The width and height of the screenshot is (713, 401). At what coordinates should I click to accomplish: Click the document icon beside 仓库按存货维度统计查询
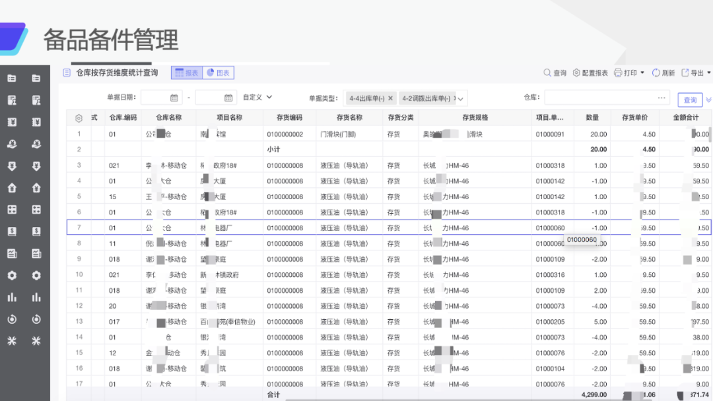(x=66, y=73)
